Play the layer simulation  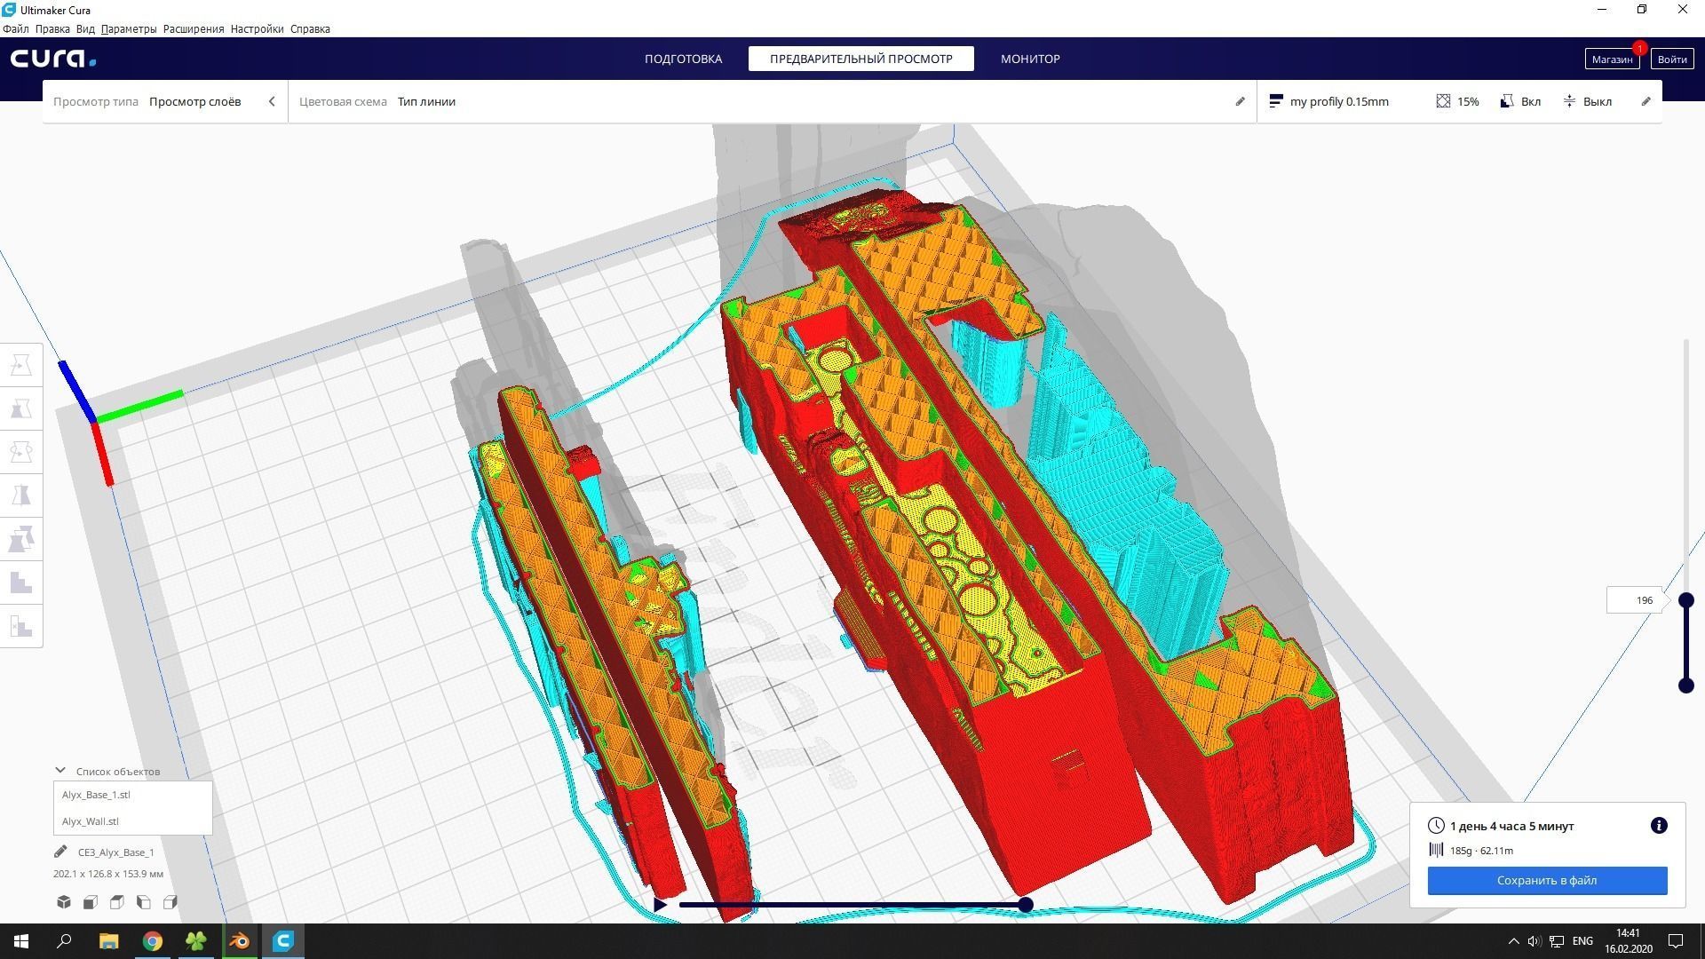pyautogui.click(x=660, y=905)
